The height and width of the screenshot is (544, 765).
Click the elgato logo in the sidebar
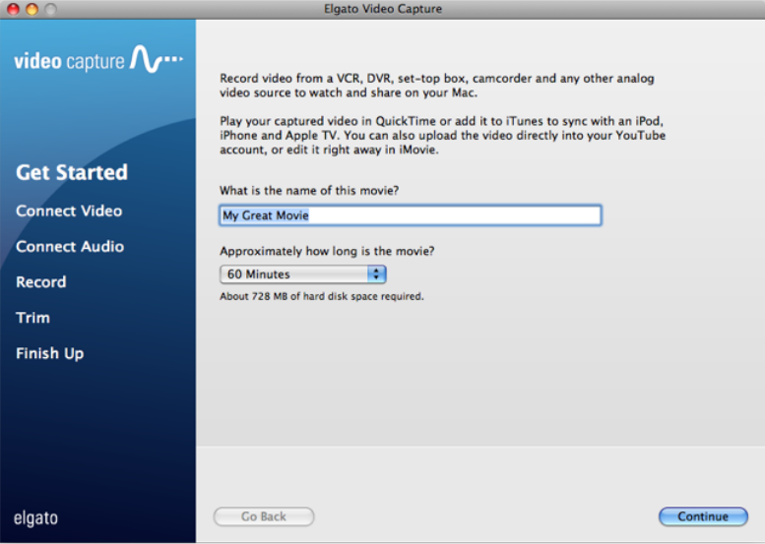pyautogui.click(x=37, y=517)
